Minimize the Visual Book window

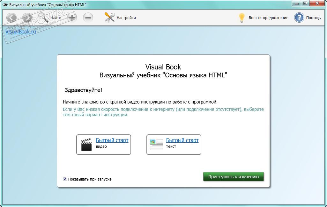point(297,3)
